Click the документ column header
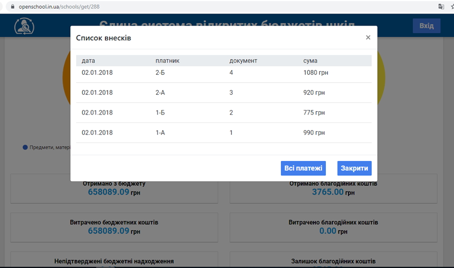Screen dimensions: 454x268 [x=243, y=61]
